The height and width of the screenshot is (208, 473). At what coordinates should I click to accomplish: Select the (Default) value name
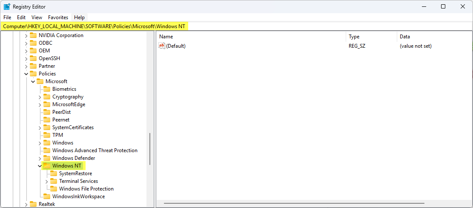[176, 46]
